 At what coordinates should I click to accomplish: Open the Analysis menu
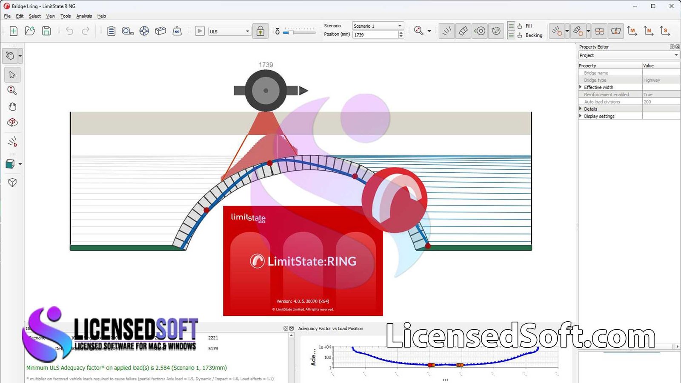click(x=84, y=16)
